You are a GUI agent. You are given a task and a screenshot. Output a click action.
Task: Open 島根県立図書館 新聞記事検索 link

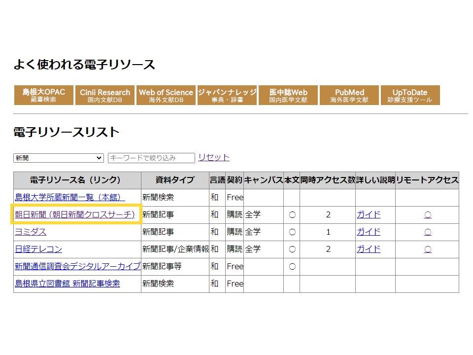point(68,284)
